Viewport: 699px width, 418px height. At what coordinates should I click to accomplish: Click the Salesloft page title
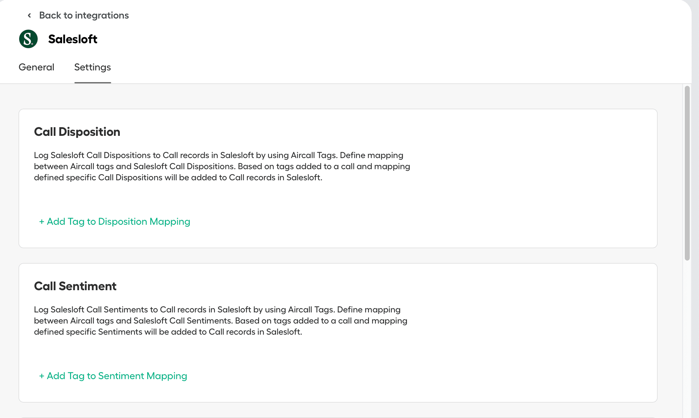coord(73,39)
